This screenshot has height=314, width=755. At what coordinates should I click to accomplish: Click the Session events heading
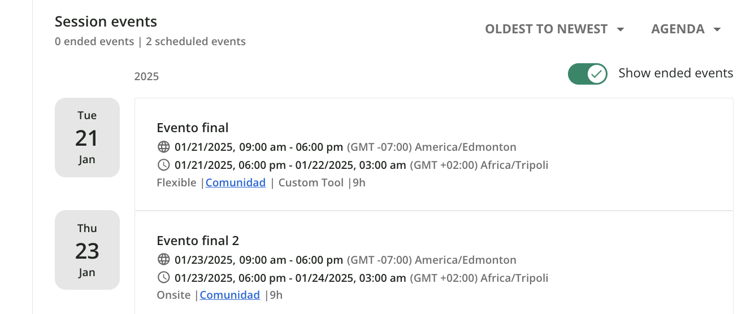click(106, 21)
